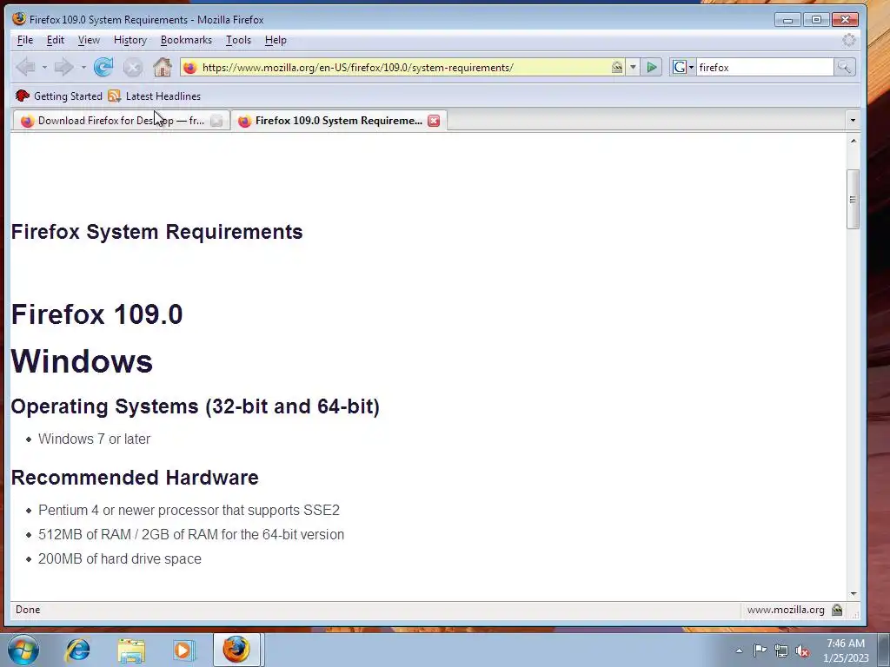Reload the current page
Screen dimensions: 890x667
pos(103,67)
